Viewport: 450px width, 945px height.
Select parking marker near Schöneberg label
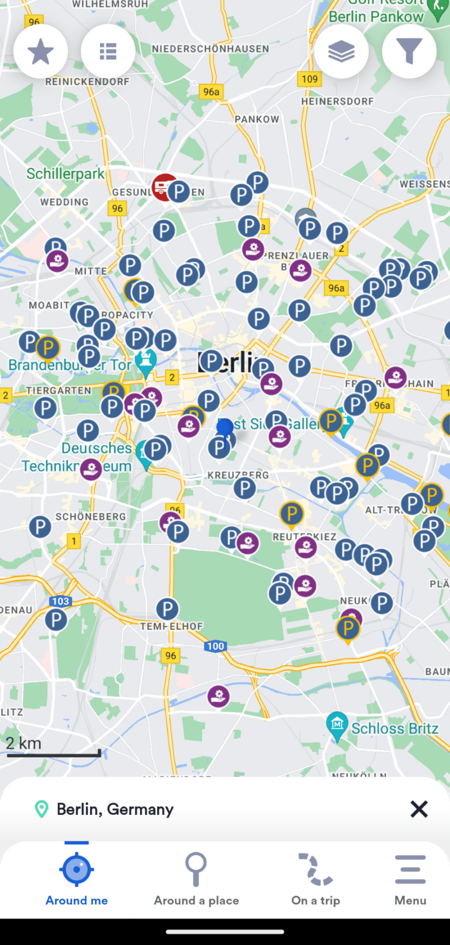(40, 527)
